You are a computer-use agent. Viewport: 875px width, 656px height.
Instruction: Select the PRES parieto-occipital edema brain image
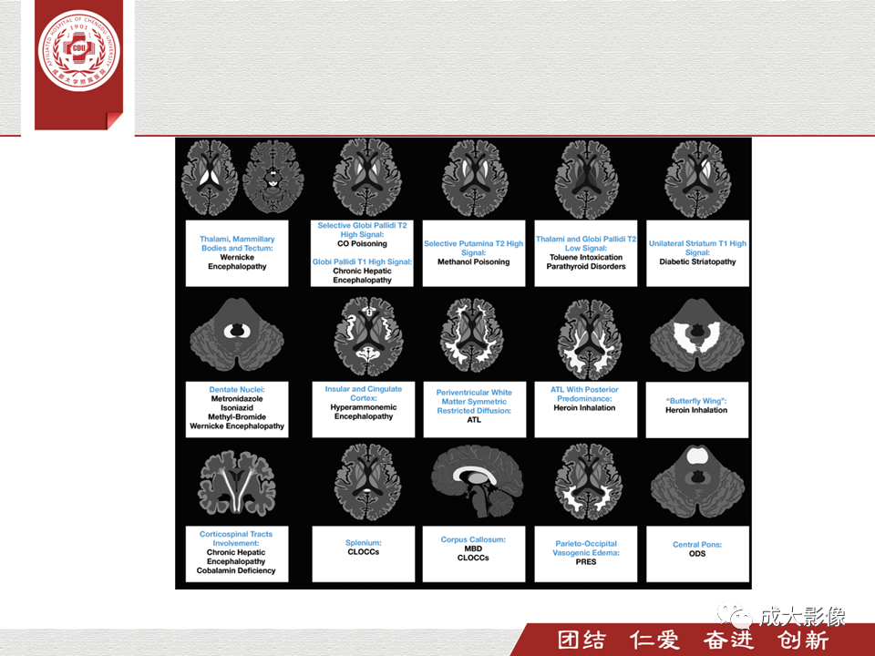point(589,482)
